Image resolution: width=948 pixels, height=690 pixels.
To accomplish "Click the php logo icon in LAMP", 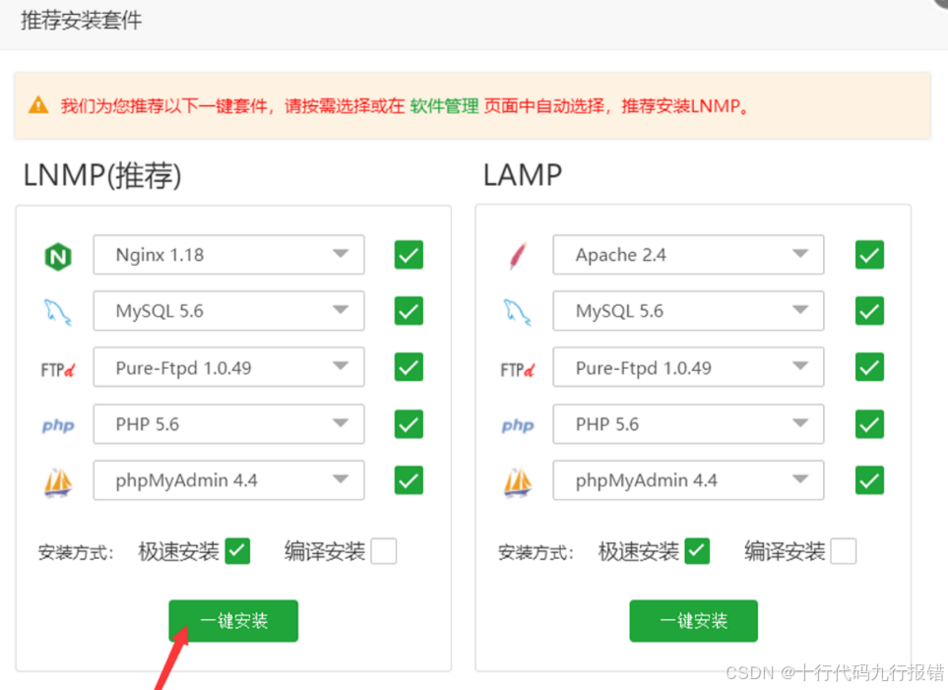I will (518, 426).
